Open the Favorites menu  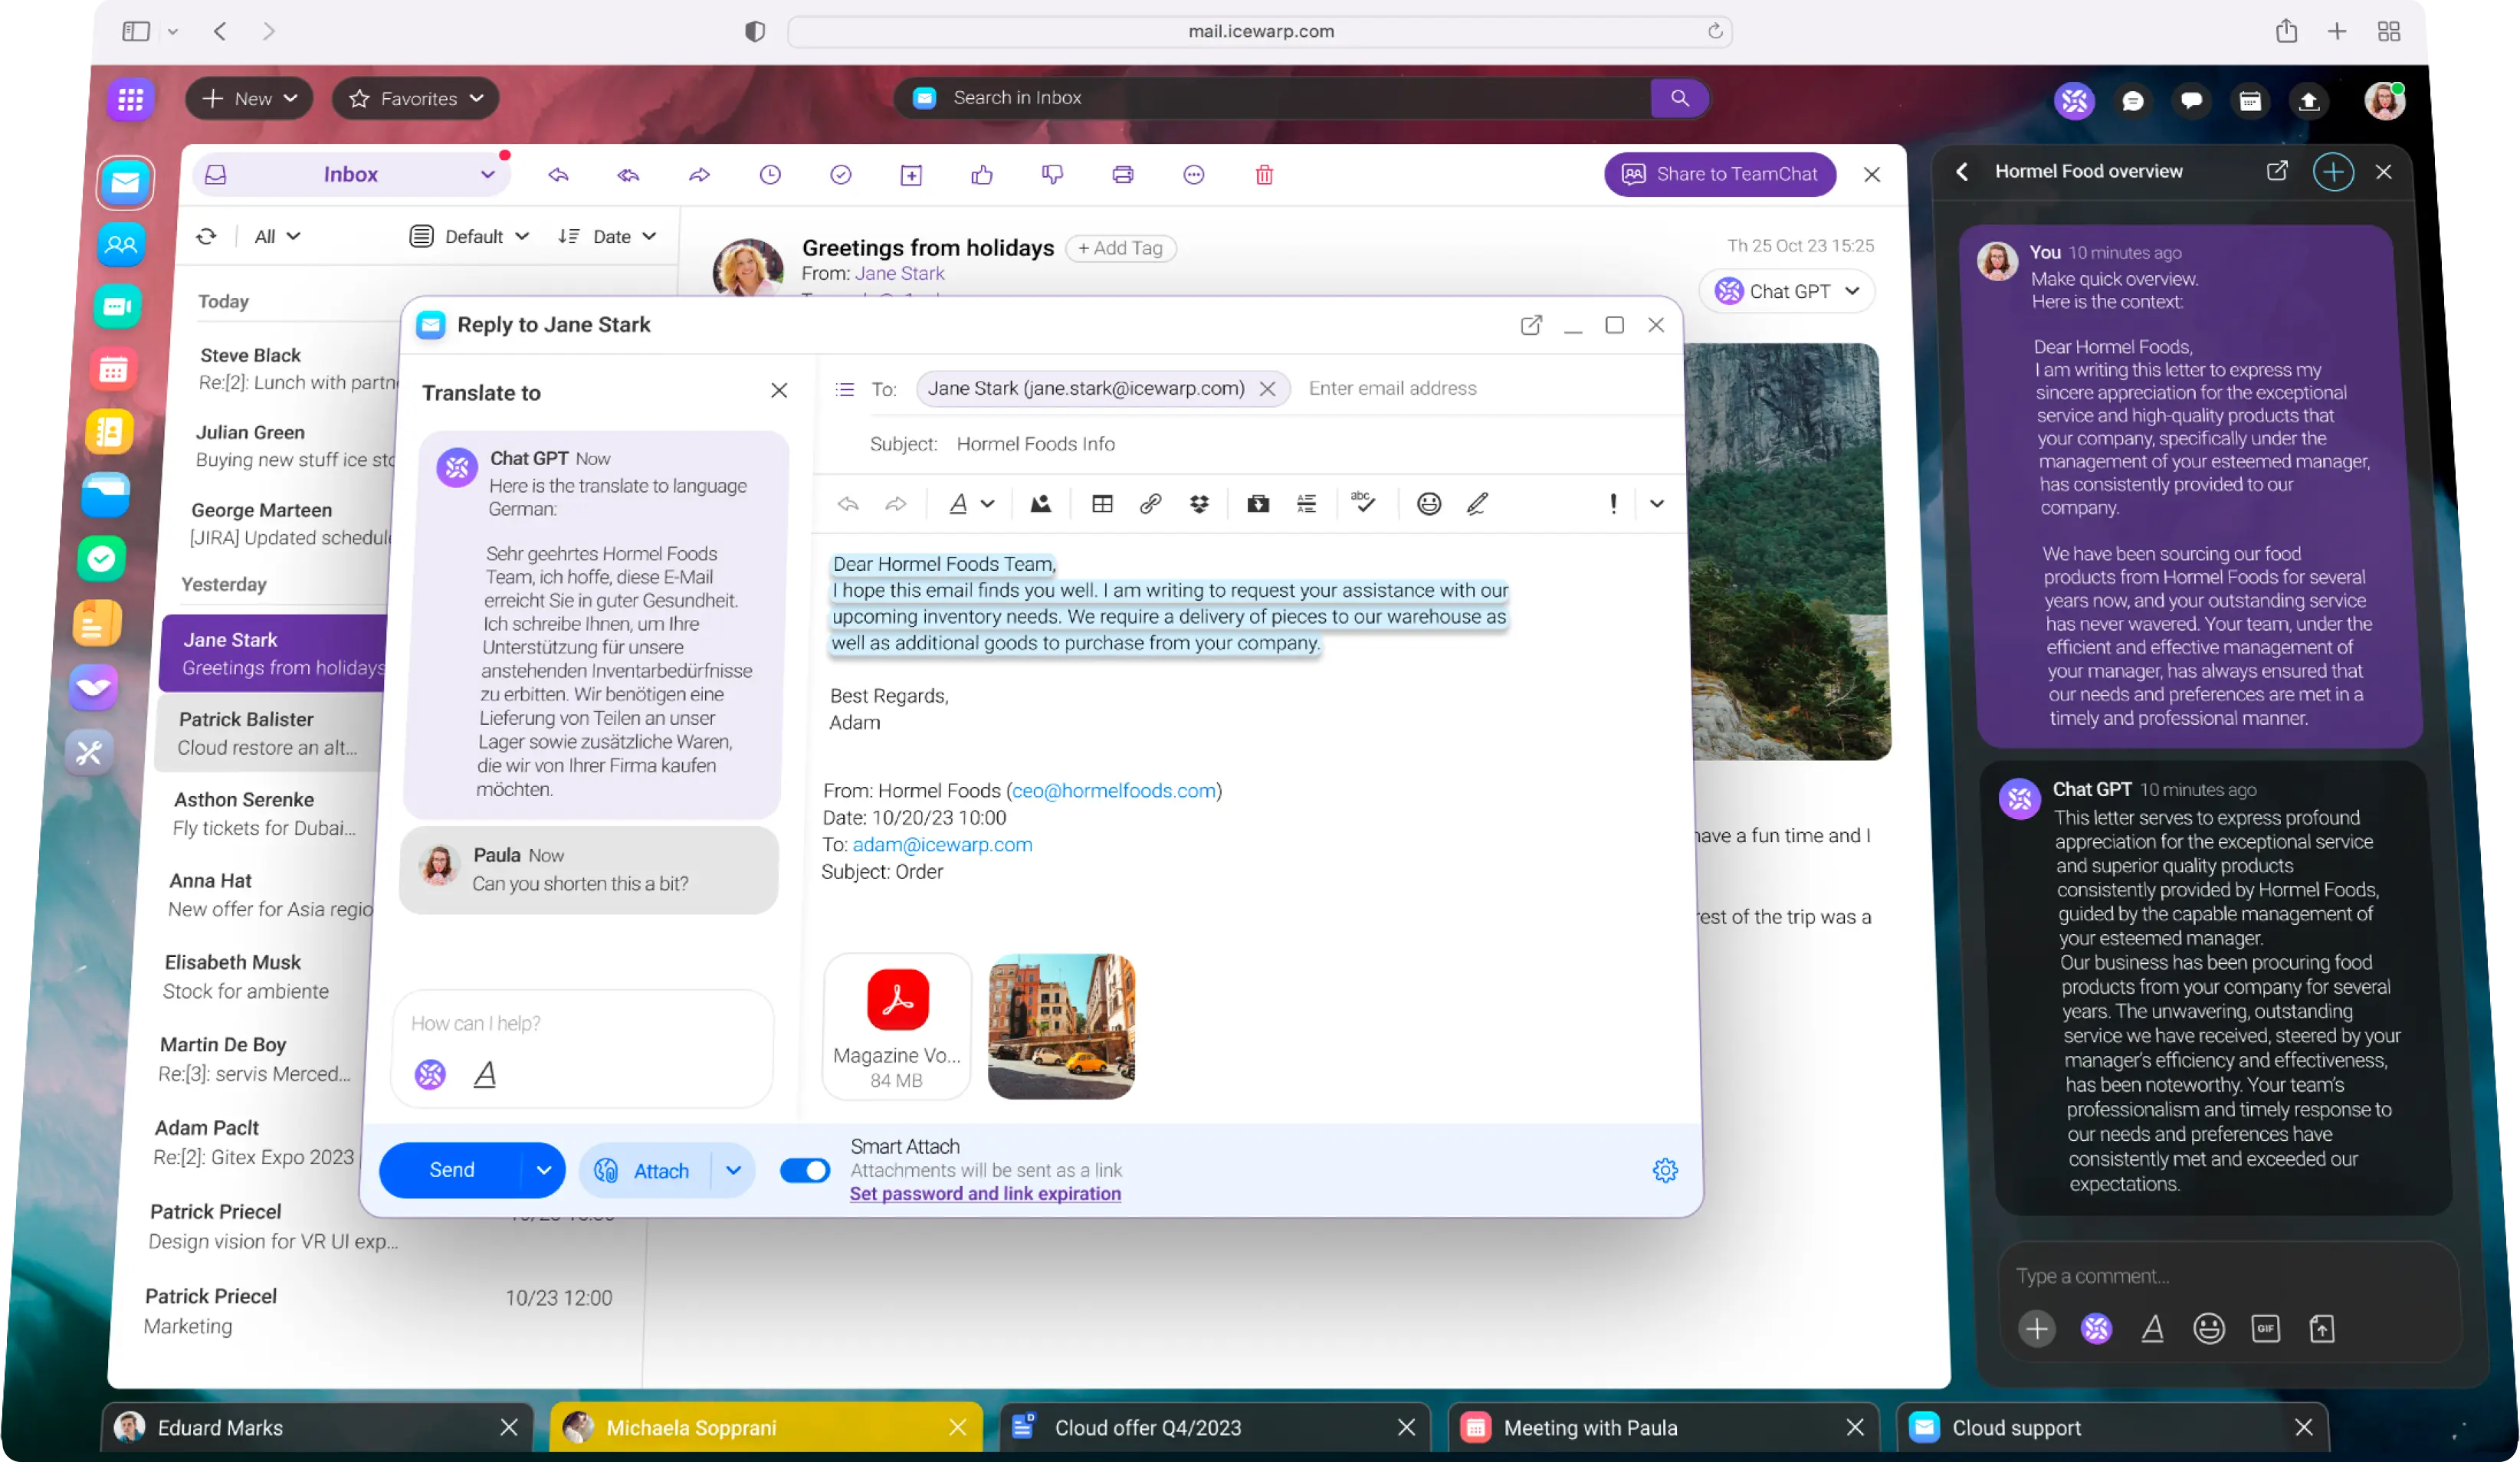(416, 99)
